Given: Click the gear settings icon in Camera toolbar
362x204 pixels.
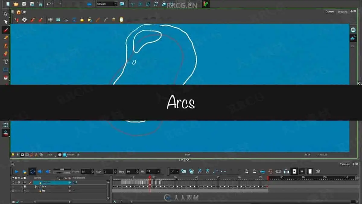Looking at the screenshot, I should 24,20.
